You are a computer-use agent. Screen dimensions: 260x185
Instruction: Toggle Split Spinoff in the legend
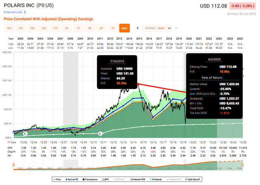point(193,179)
